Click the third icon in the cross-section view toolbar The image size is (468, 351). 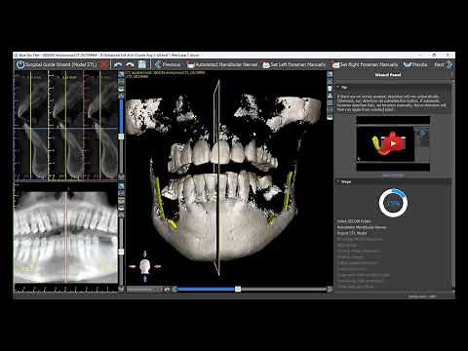point(121,89)
